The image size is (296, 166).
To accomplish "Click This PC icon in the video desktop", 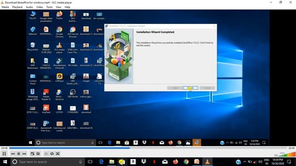I will [x=33, y=15].
